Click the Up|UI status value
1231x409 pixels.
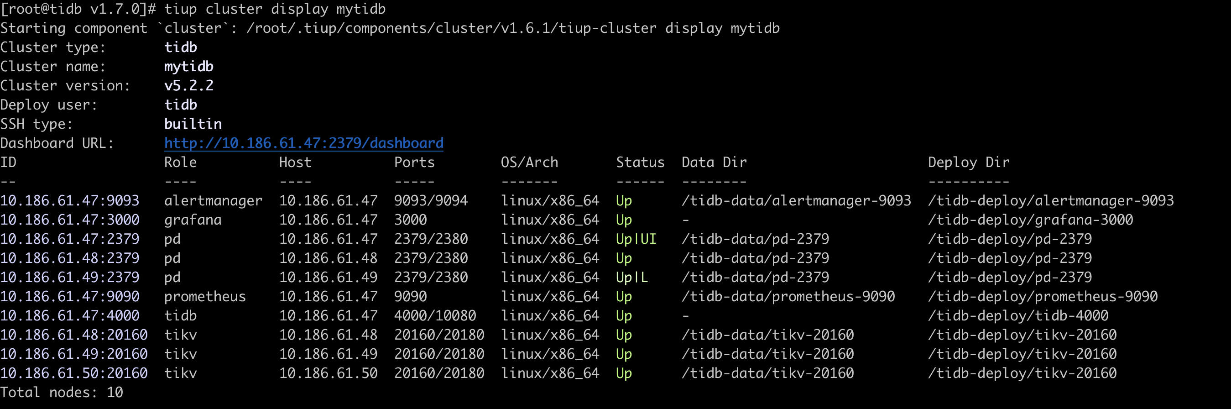tap(636, 239)
